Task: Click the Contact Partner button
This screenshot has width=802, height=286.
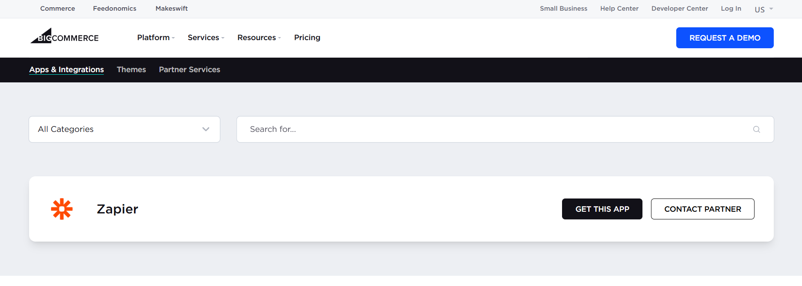Action: click(702, 209)
